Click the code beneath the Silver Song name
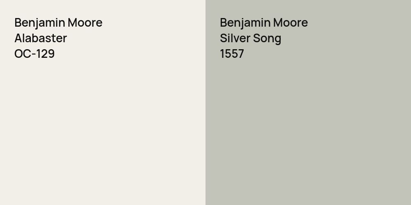This screenshot has width=411, height=205. click(232, 54)
